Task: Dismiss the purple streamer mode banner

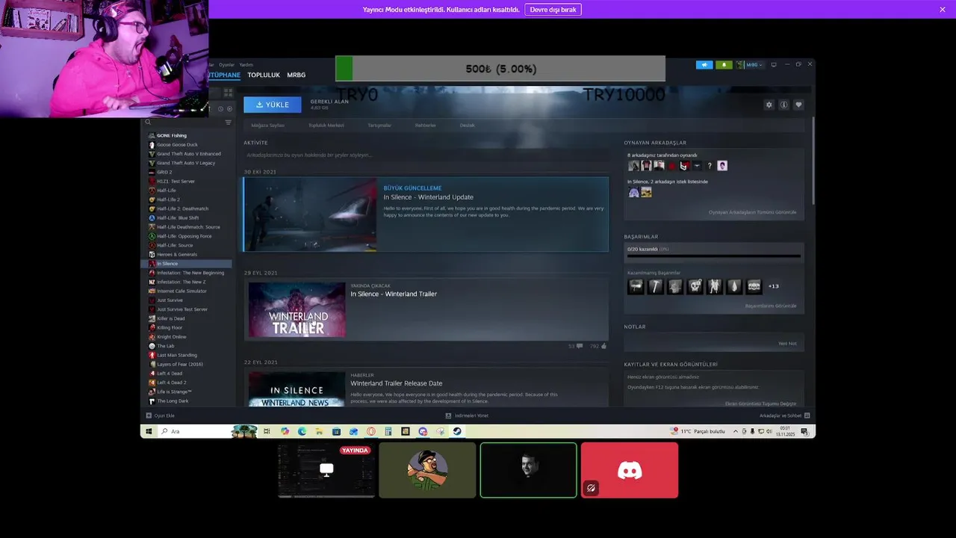Action: click(943, 10)
